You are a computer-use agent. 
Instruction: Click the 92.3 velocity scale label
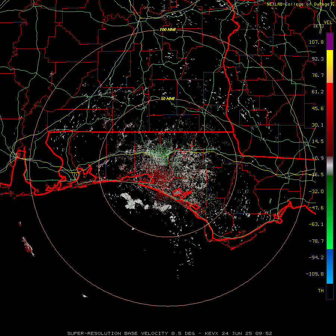point(318,59)
